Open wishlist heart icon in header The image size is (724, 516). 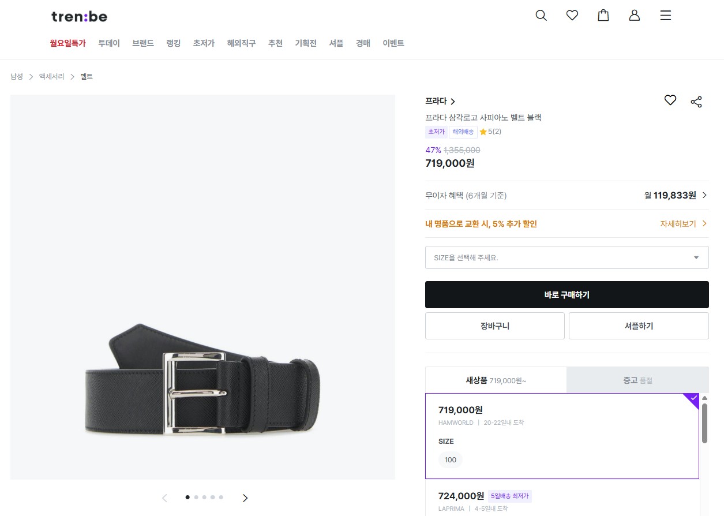[x=572, y=16]
